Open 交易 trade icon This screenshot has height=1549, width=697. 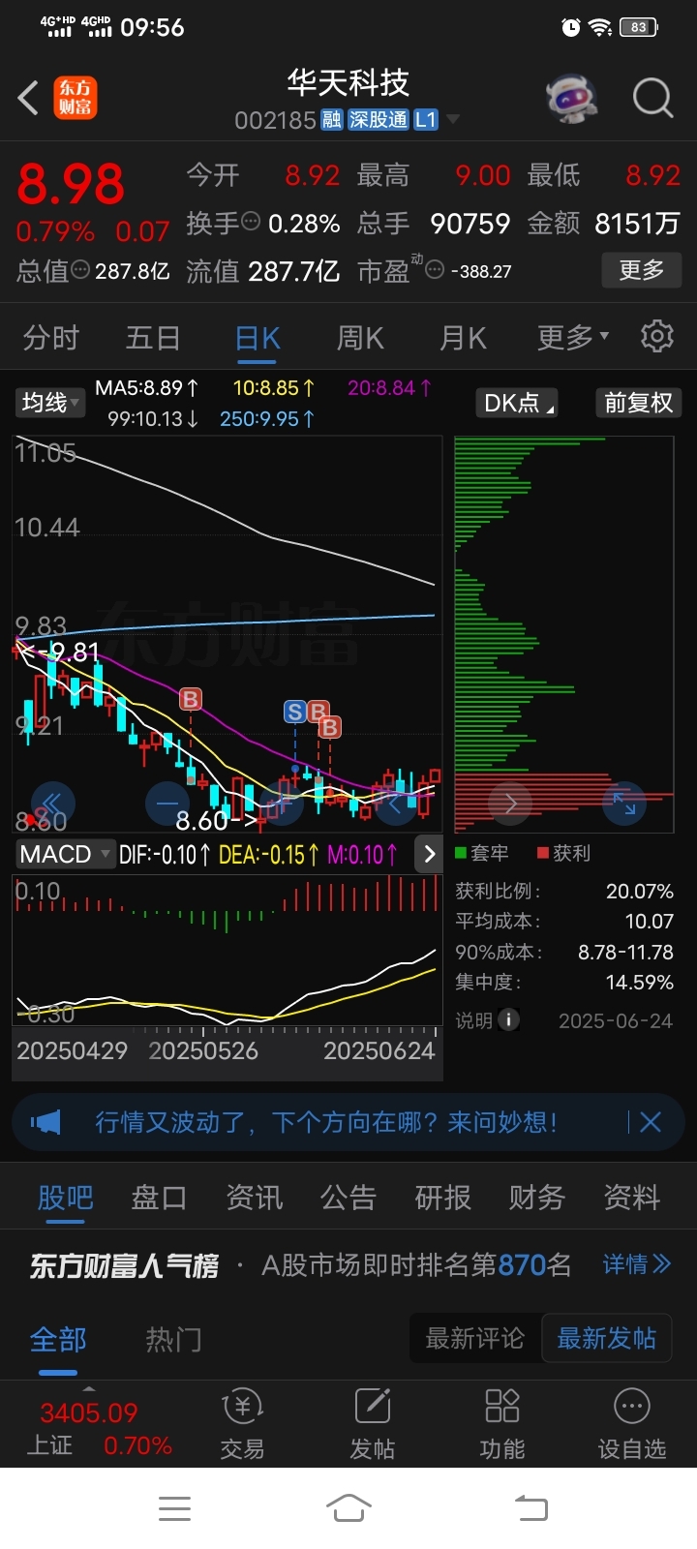(242, 1424)
